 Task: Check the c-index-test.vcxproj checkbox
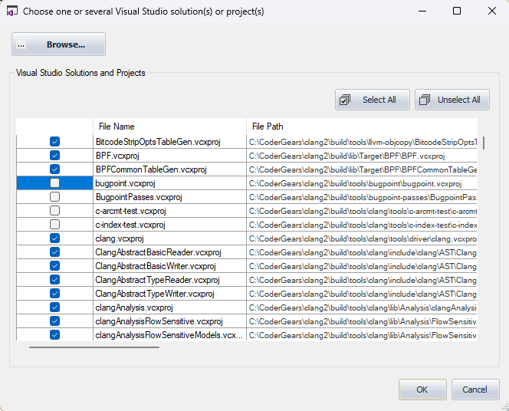click(x=54, y=225)
